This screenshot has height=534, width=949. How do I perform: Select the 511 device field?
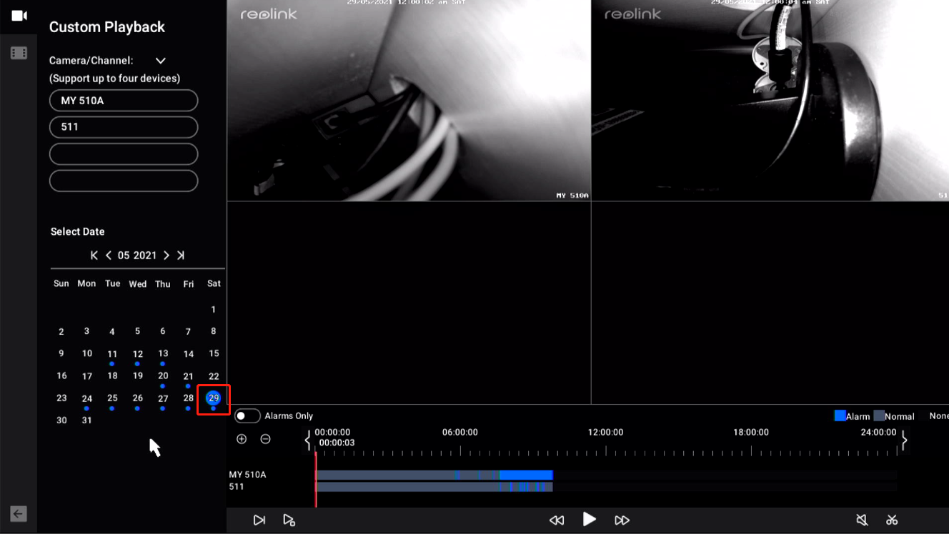tap(124, 127)
